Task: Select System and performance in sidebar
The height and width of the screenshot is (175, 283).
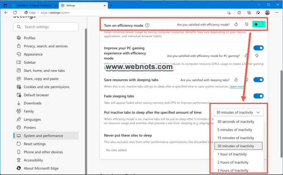Action: tap(46, 135)
